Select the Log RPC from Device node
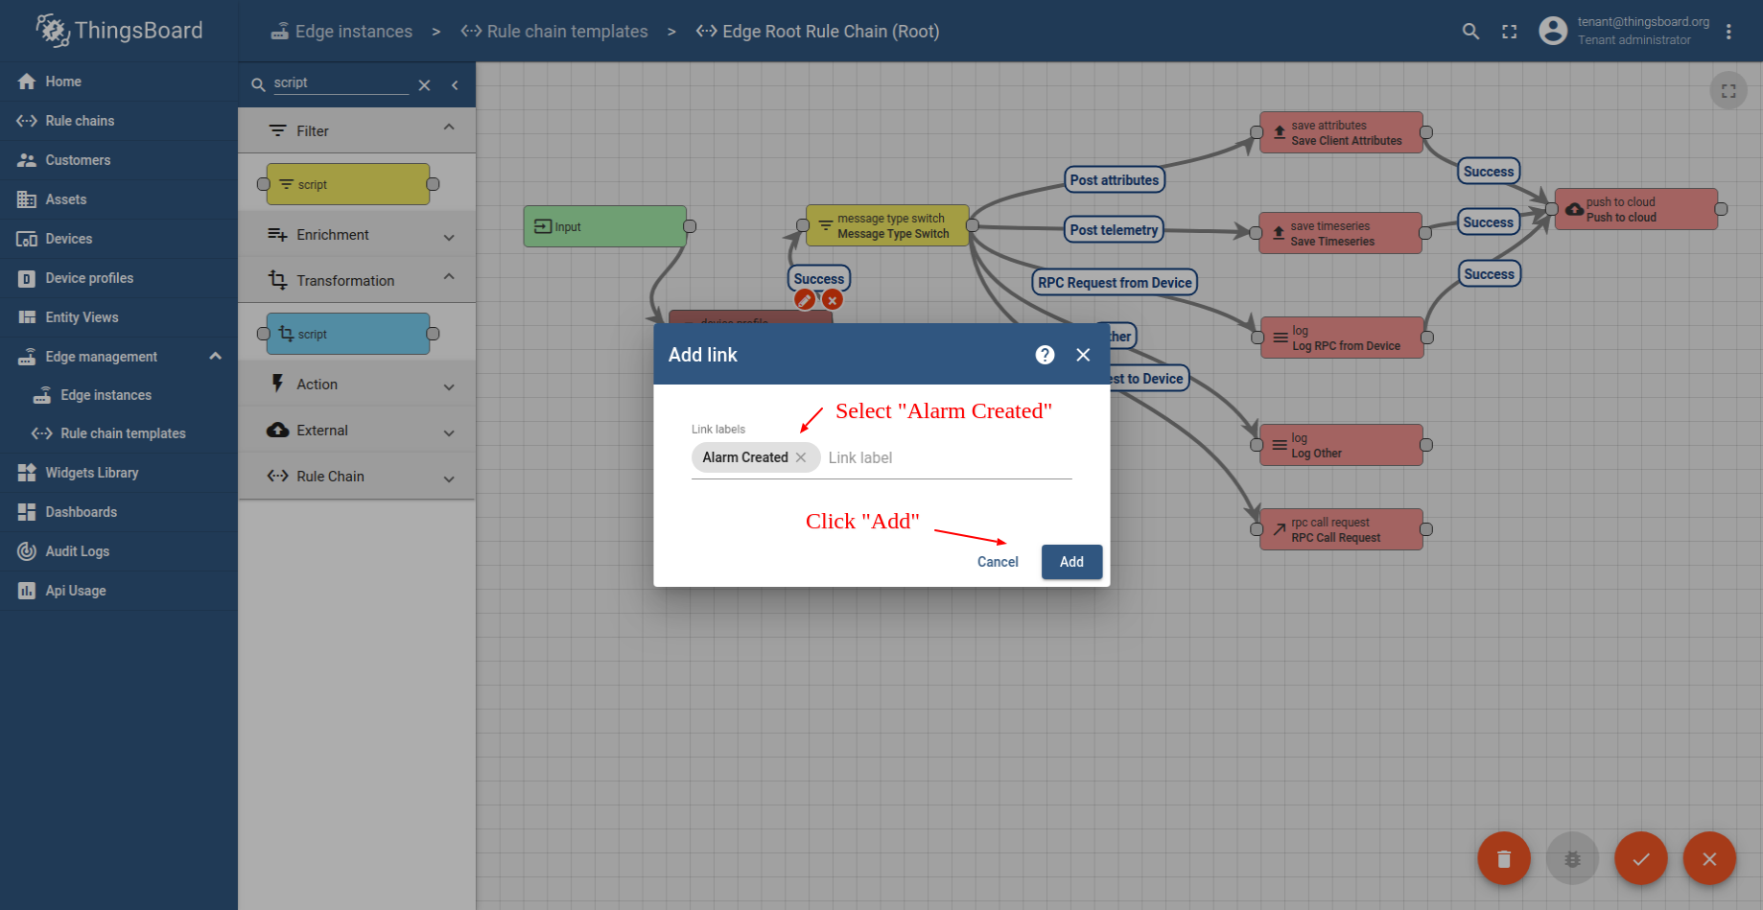The width and height of the screenshot is (1763, 910). pos(1342,338)
